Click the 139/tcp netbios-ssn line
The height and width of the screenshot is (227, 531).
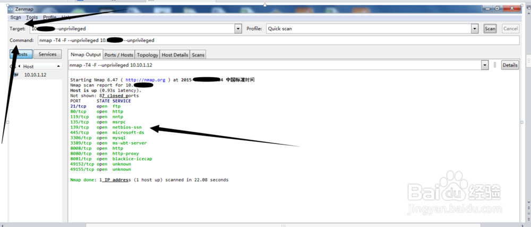pyautogui.click(x=106, y=127)
